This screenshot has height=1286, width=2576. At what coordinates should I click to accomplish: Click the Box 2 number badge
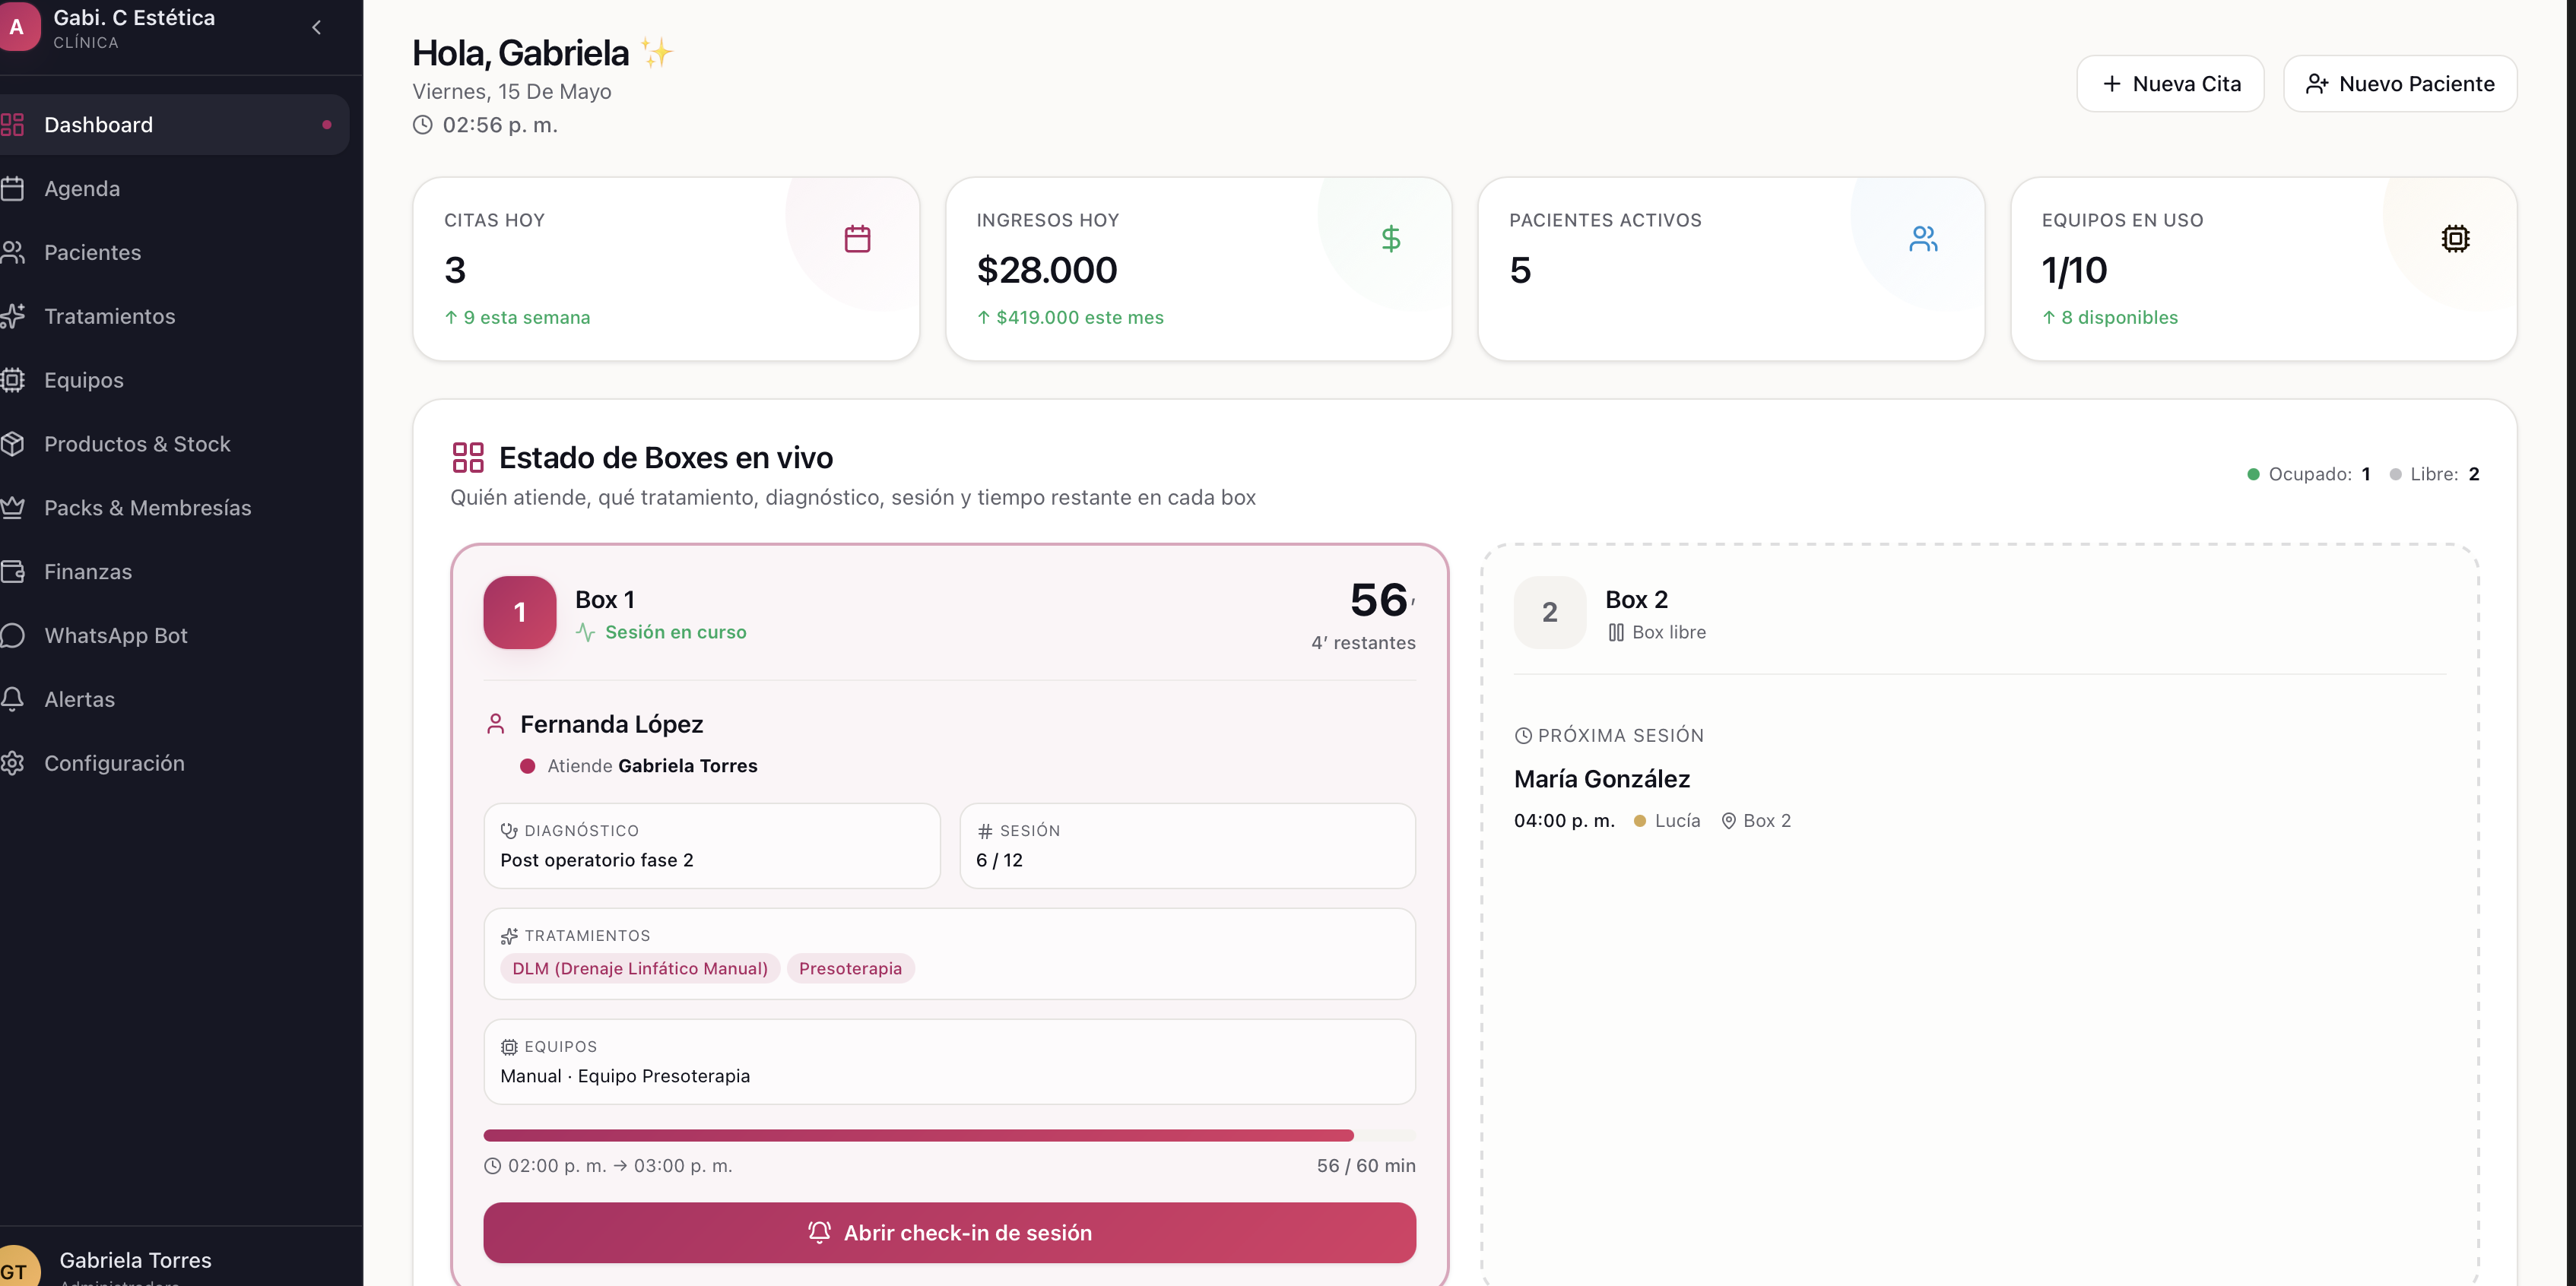[1550, 612]
